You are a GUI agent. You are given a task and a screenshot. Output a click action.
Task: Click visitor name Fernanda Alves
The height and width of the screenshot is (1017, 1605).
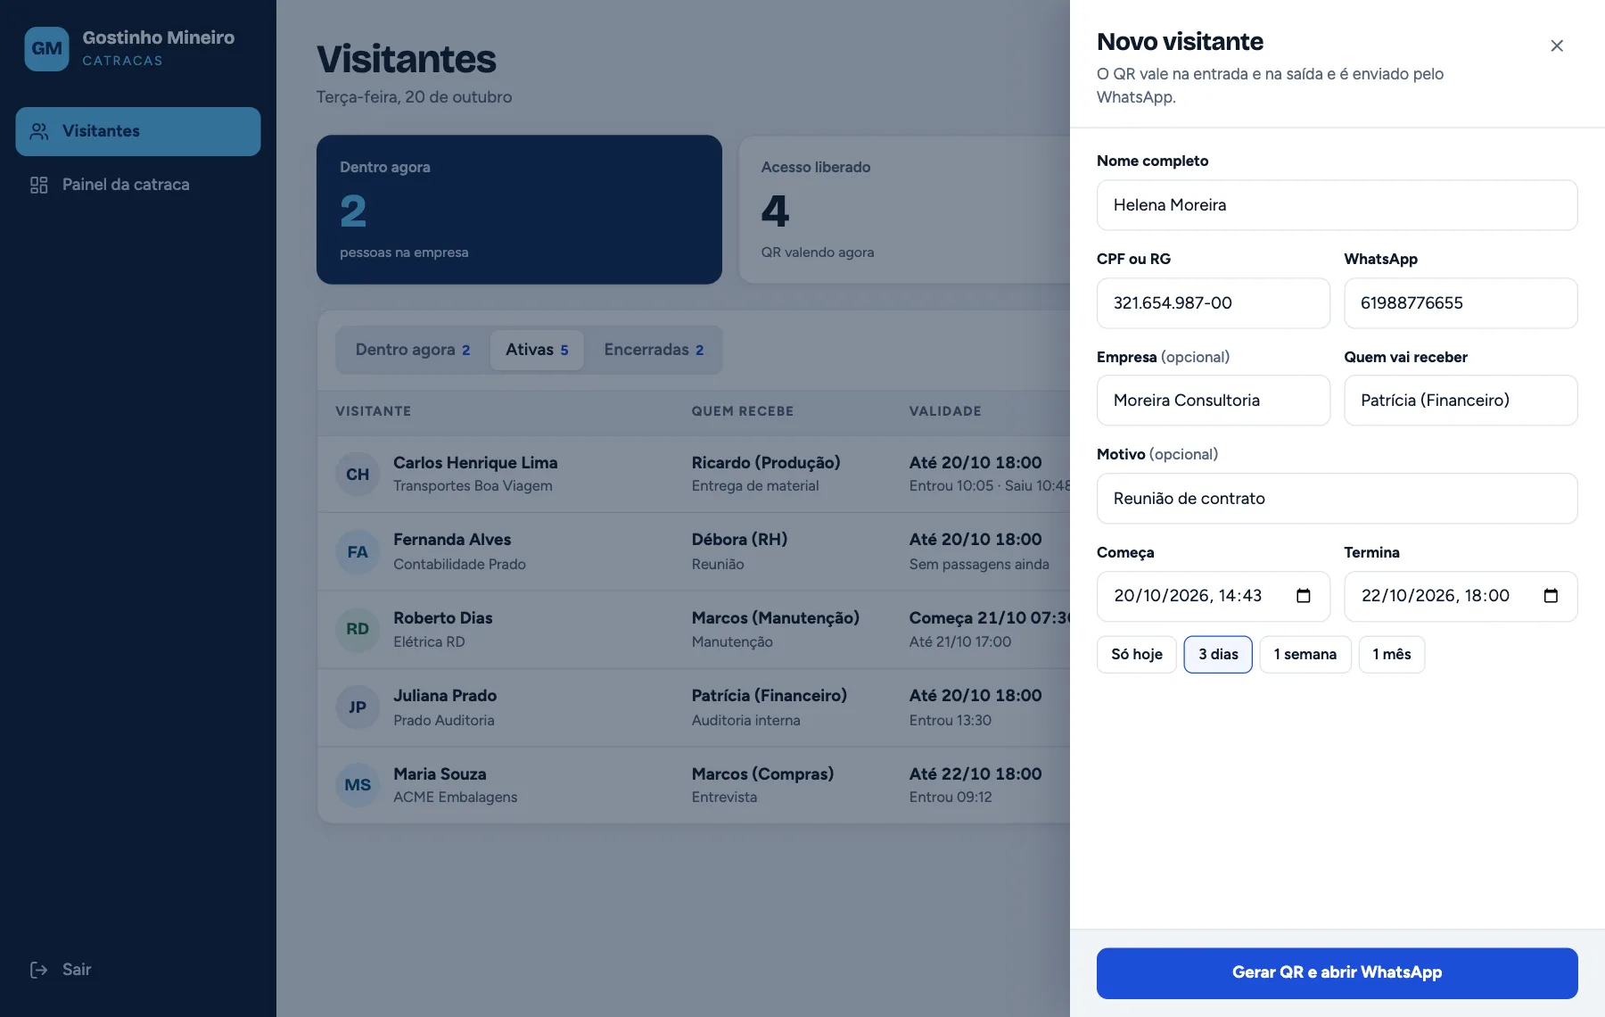point(452,540)
